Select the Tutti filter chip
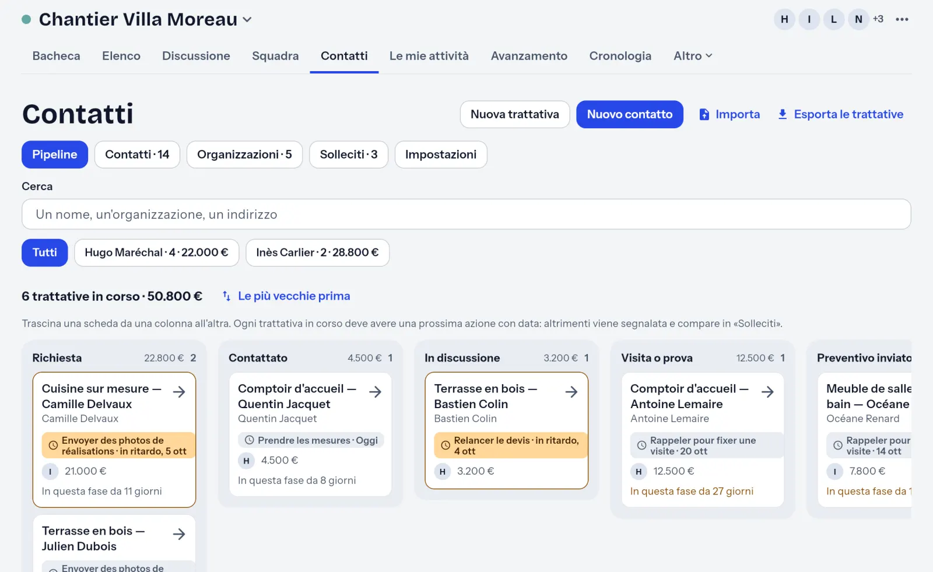This screenshot has width=933, height=572. click(45, 252)
